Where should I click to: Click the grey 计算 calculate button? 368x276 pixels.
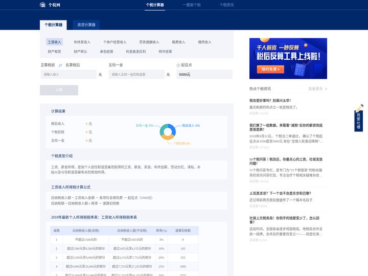(x=59, y=90)
